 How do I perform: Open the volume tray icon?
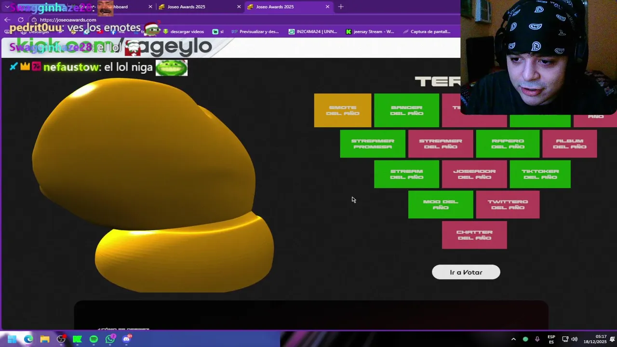point(574,339)
